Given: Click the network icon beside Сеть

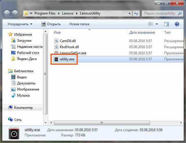Looking at the screenshot, I should tap(10, 120).
